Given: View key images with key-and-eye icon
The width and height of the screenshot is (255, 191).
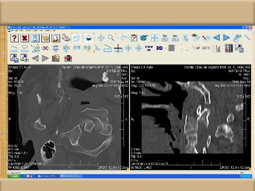Looking at the screenshot, I should (x=25, y=58).
